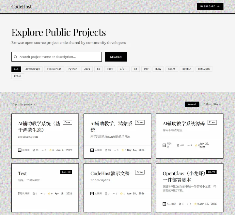The image size is (235, 215).
Task: Click the $30.00 price badge on Test
Action: [x=66, y=172]
